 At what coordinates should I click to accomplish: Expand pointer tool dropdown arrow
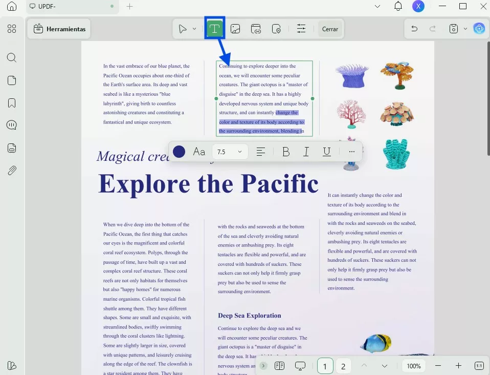click(194, 29)
